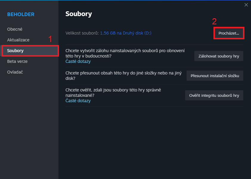Screen dimensions: 251x179
Task: Start Ověřit integritu souborů hry
Action: 214,96
